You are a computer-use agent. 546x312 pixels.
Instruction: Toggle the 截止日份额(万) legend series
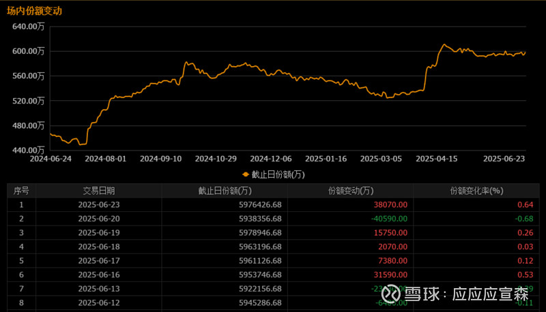coord(278,174)
